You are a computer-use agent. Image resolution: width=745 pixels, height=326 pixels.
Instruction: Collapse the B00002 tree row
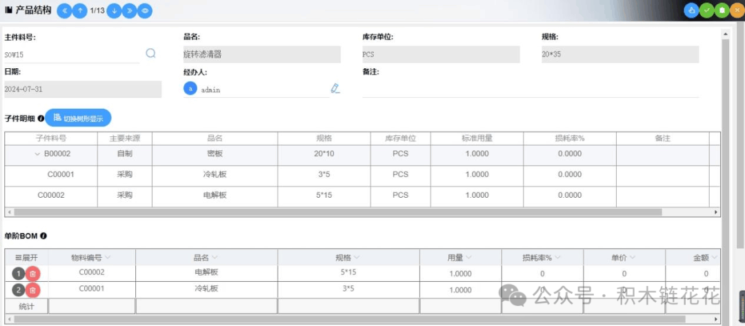(37, 154)
